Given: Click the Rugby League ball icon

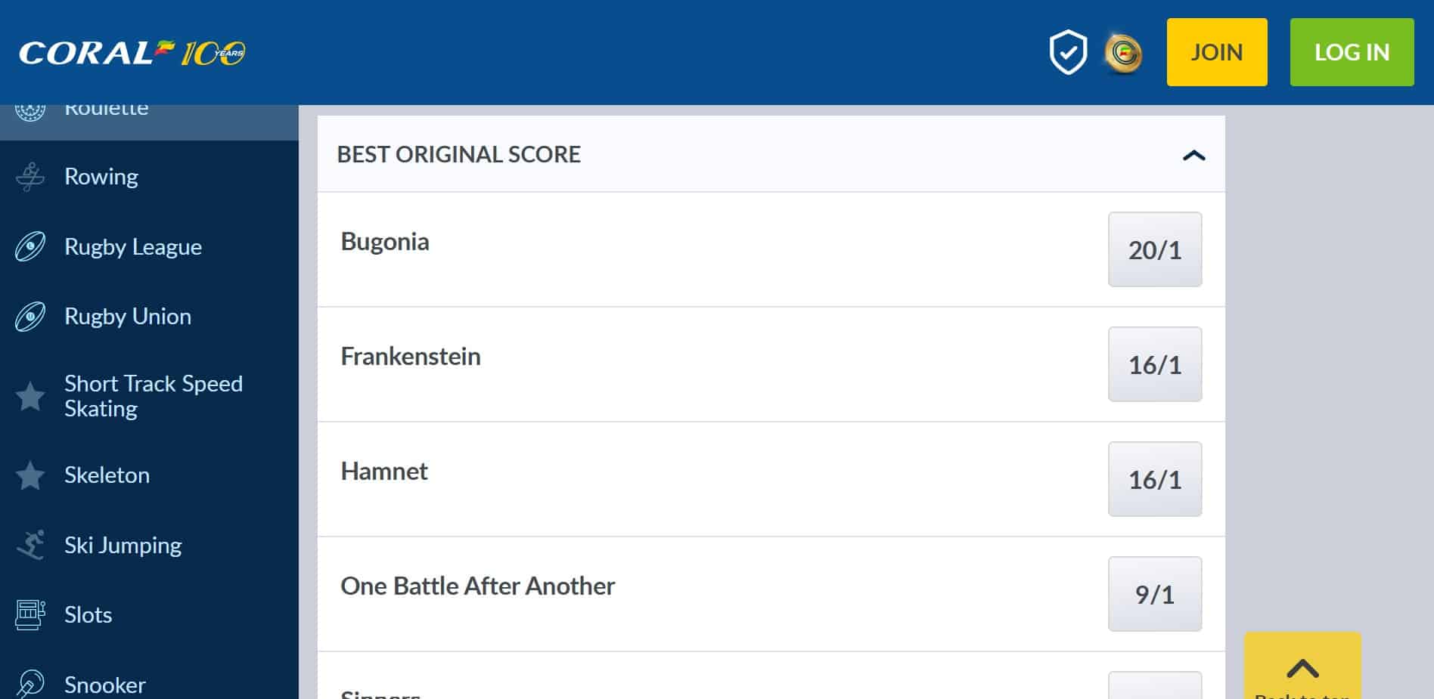Looking at the screenshot, I should pos(30,247).
